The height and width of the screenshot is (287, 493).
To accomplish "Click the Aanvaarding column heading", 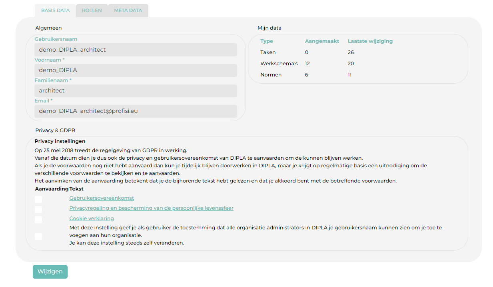I will point(52,189).
